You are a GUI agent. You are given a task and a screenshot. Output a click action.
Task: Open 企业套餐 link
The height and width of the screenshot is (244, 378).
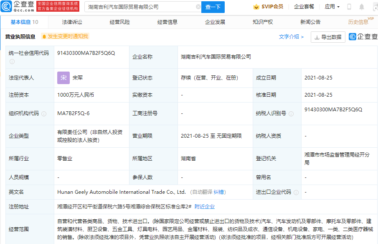(x=304, y=7)
